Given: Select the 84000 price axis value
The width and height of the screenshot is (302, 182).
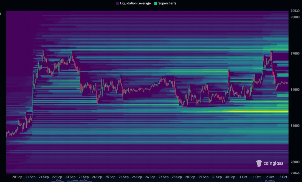Looking at the screenshot, I should pos(295,90).
